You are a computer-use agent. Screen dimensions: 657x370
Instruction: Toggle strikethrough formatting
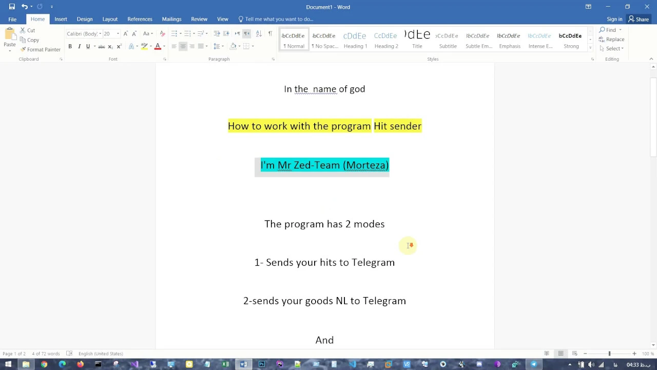(102, 46)
